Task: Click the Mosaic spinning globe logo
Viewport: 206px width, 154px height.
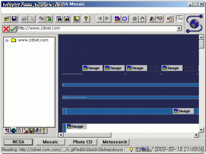Action: point(194,23)
